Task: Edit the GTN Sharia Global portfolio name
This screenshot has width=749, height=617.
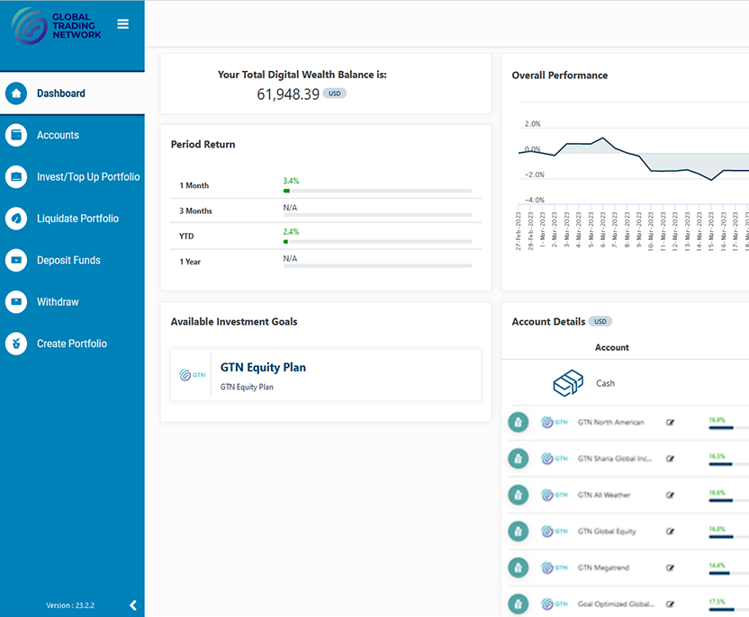Action: click(670, 459)
